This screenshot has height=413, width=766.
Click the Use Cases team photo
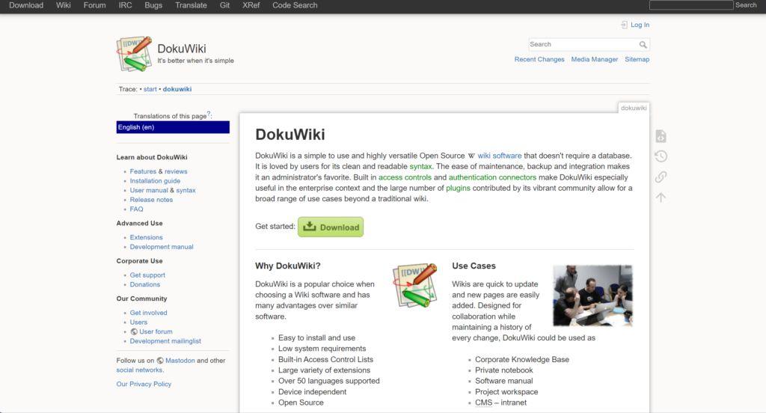[x=592, y=296]
